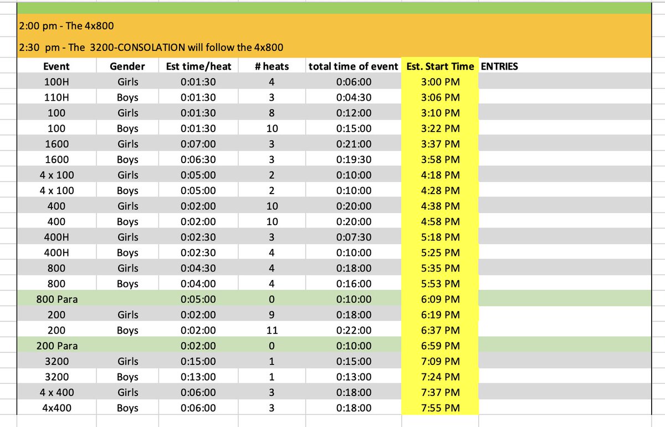Click the heats '0' in the 800 Para row
This screenshot has width=665, height=427.
(272, 299)
